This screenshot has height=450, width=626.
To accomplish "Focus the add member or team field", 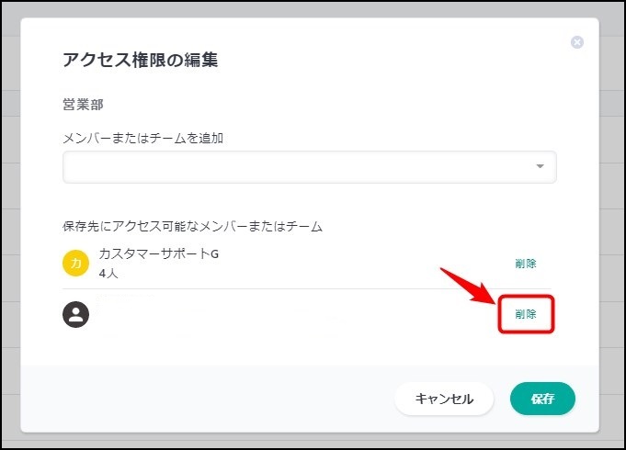I will [x=294, y=167].
